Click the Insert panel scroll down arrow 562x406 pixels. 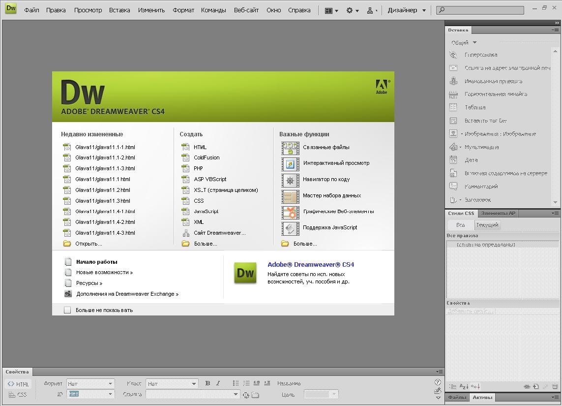[x=555, y=202]
